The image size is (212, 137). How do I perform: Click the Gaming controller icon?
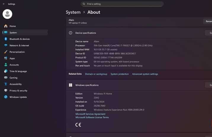click(x=6, y=78)
